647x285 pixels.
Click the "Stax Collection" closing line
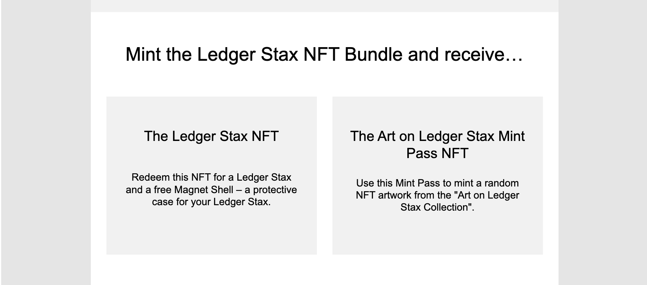[437, 207]
